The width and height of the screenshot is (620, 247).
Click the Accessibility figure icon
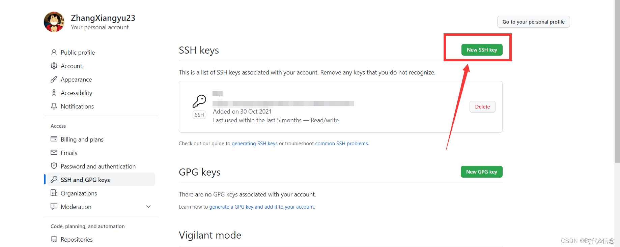pyautogui.click(x=54, y=93)
